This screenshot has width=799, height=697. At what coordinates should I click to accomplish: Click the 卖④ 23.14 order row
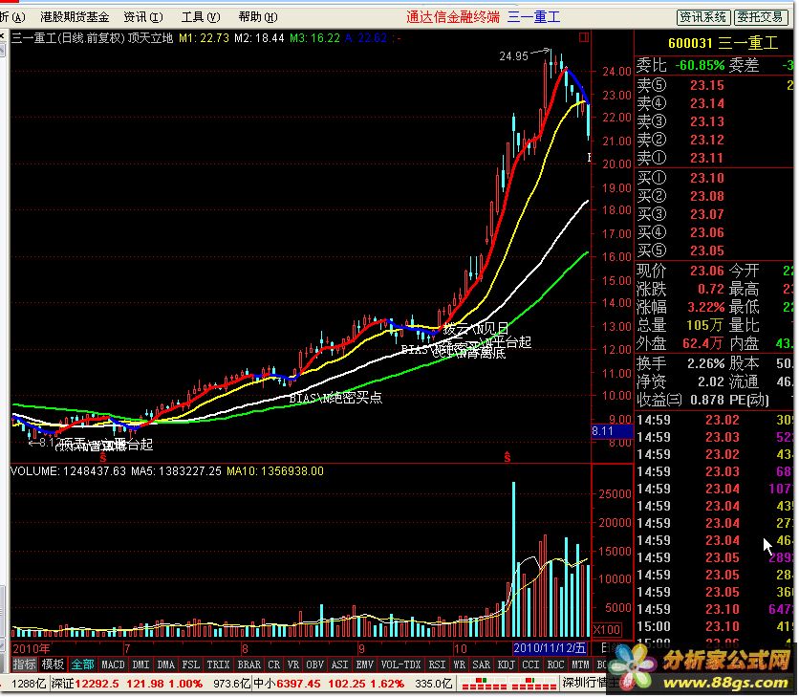[x=713, y=103]
